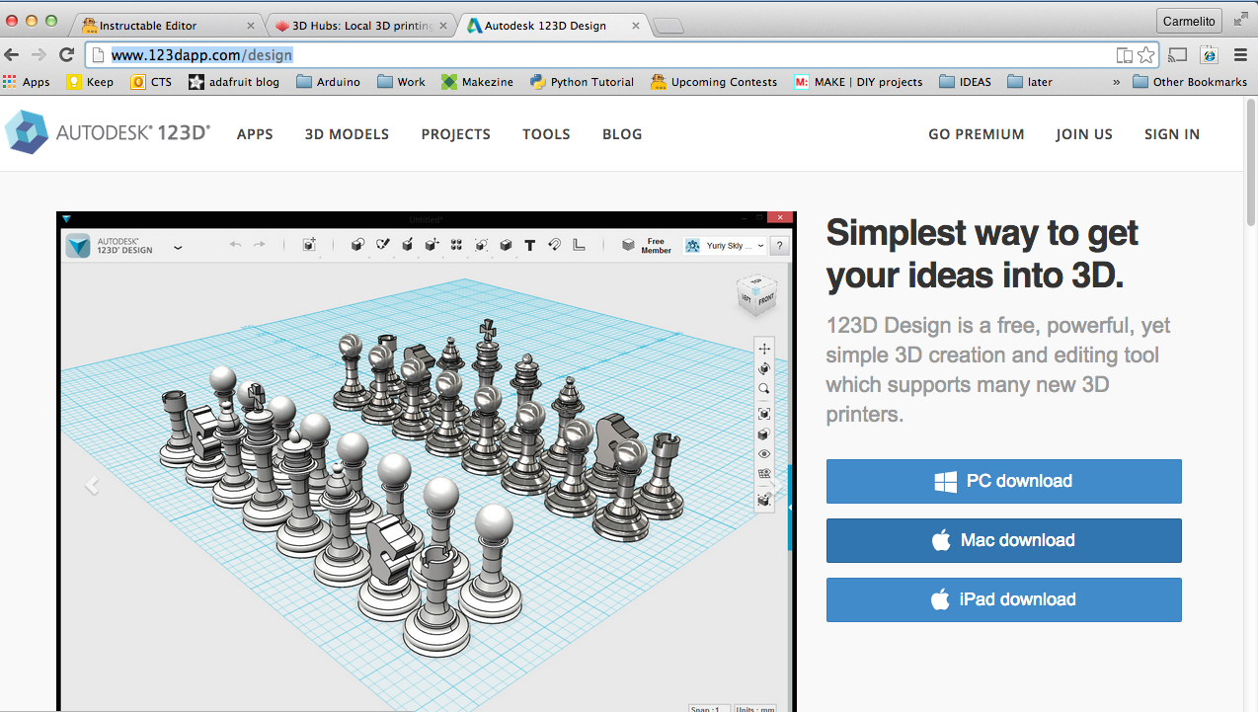Viewport: 1258px width, 712px height.
Task: Open TOOLS in site navigation
Action: pyautogui.click(x=546, y=134)
